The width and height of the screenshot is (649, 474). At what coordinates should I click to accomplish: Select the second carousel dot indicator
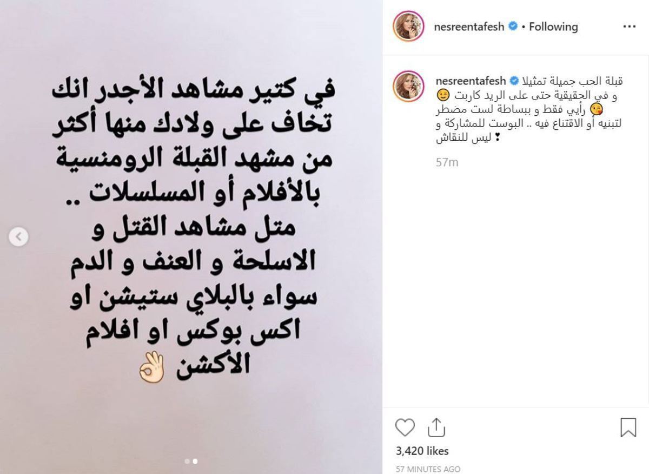195,462
